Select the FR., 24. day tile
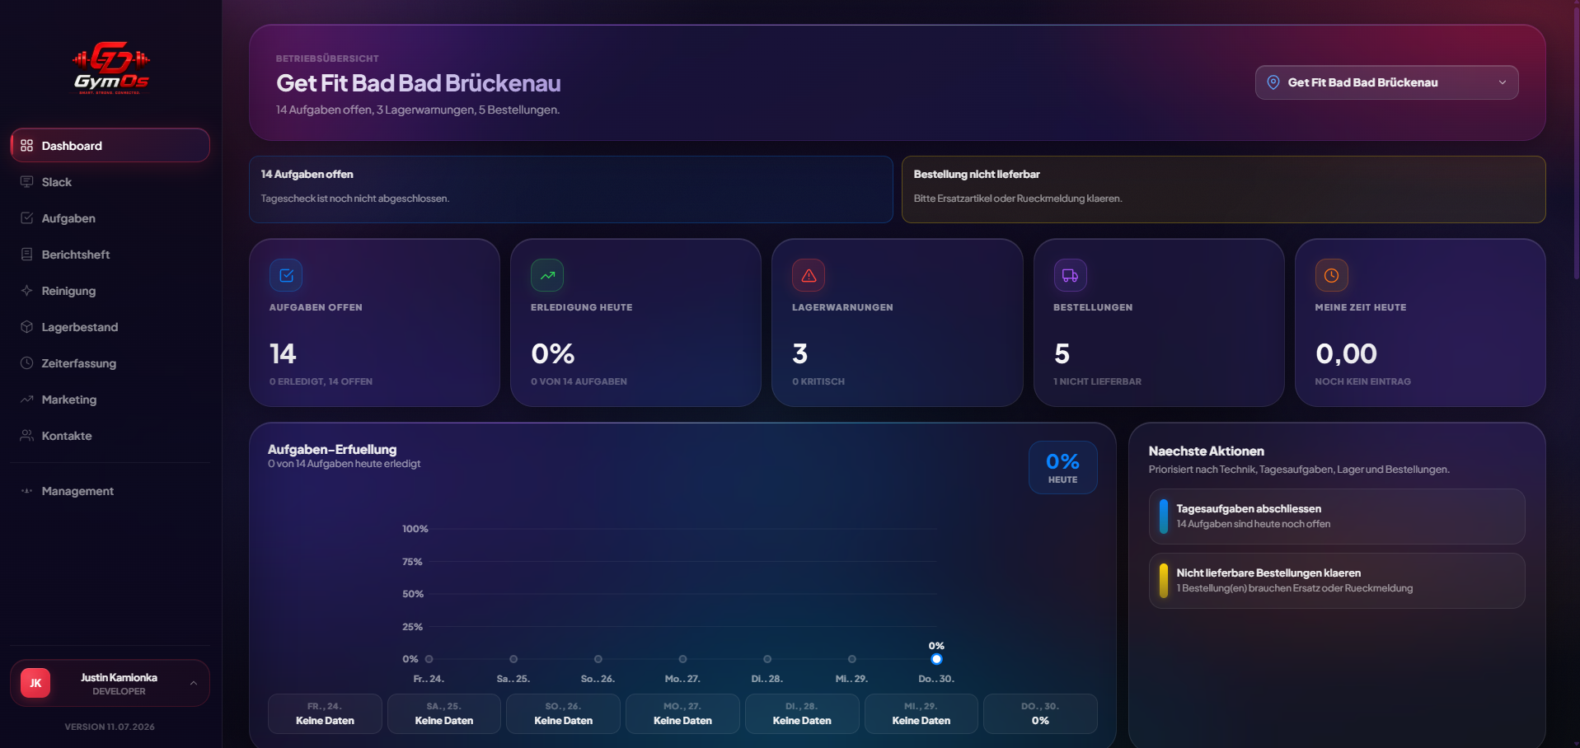 (x=325, y=713)
